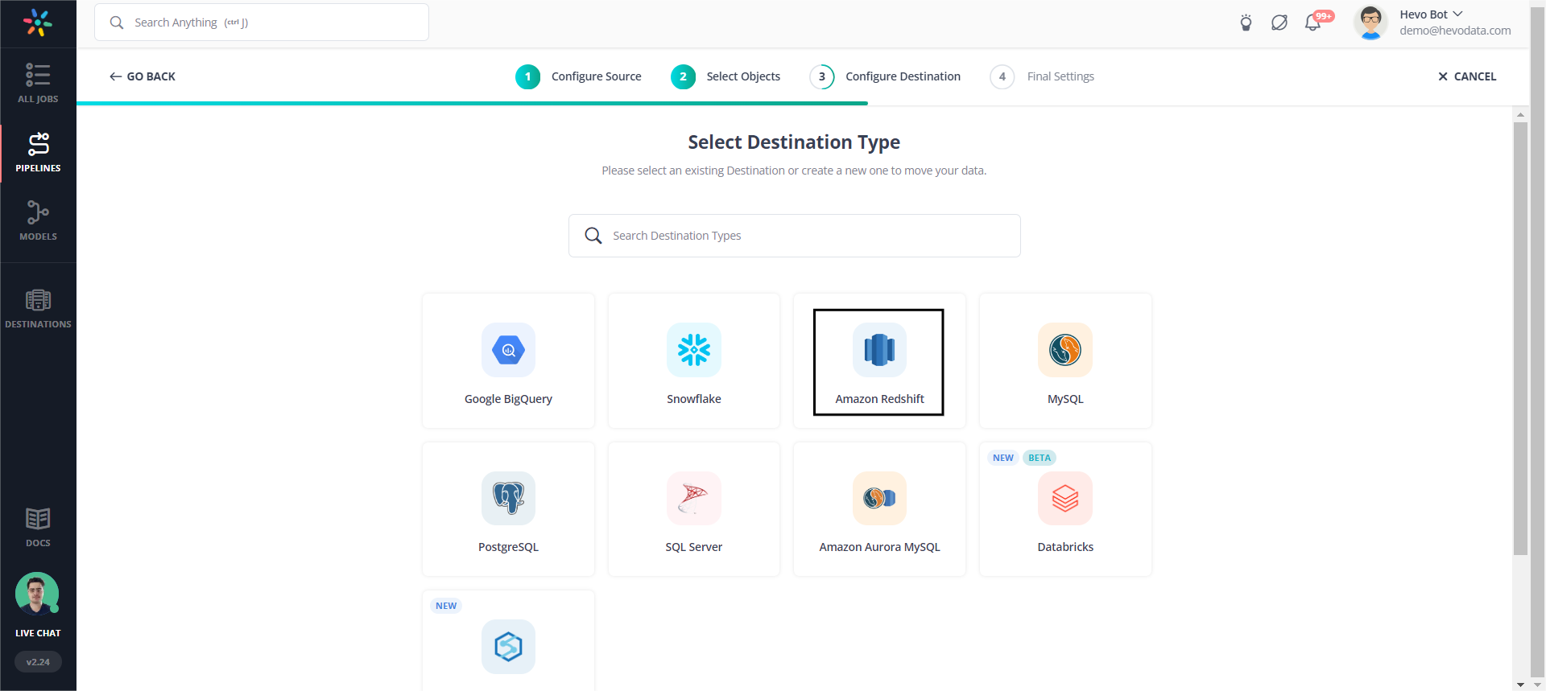Viewport: 1546px width, 691px height.
Task: Open Live Chat avatar
Action: (37, 594)
